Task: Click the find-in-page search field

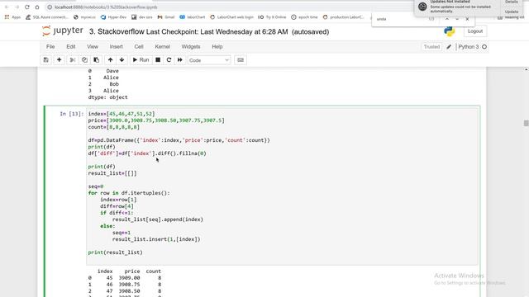Action: click(x=400, y=19)
